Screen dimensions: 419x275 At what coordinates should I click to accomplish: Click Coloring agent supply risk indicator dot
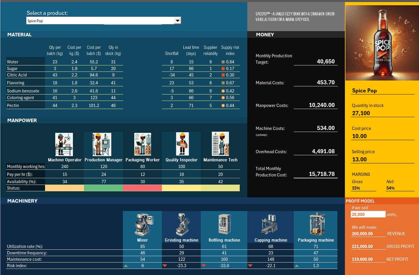[223, 98]
